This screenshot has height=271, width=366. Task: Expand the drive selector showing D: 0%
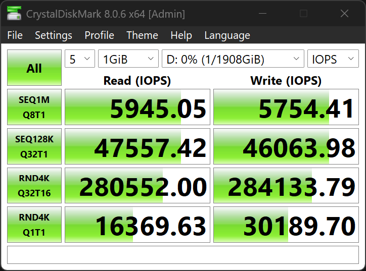click(x=233, y=59)
